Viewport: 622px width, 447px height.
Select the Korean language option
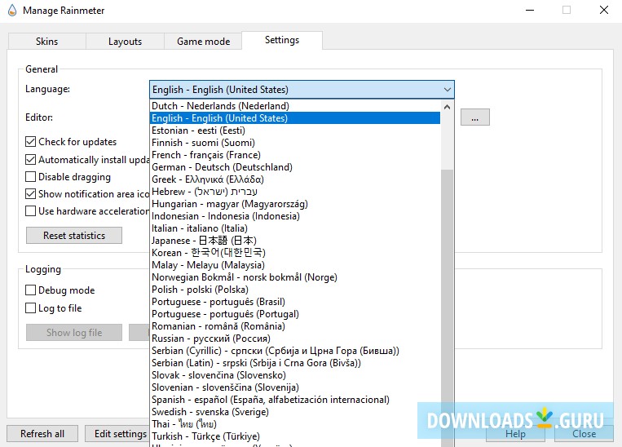tap(296, 253)
